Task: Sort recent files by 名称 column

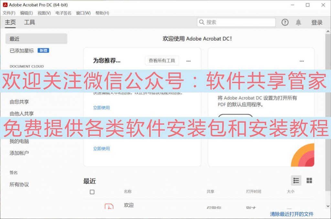Action: (x=128, y=191)
